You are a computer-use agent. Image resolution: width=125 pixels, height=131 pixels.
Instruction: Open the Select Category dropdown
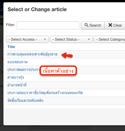click(x=109, y=39)
